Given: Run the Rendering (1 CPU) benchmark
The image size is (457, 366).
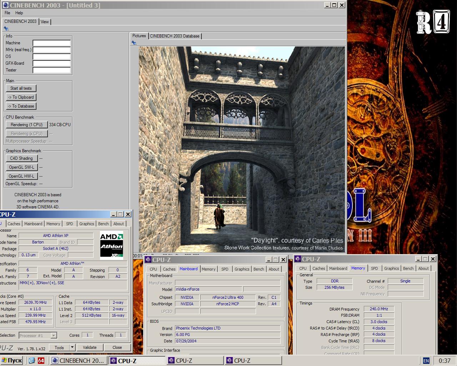Looking at the screenshot, I should click(27, 125).
